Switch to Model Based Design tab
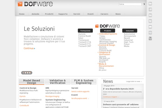The width and height of the screenshot is (162, 108). click(32, 82)
